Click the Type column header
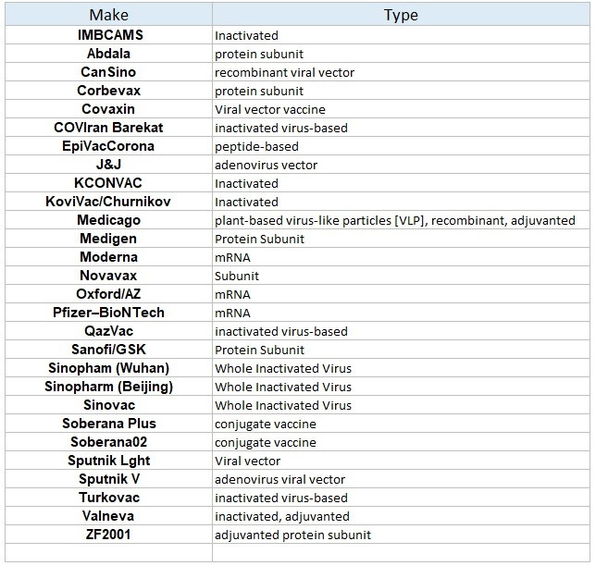 [400, 15]
